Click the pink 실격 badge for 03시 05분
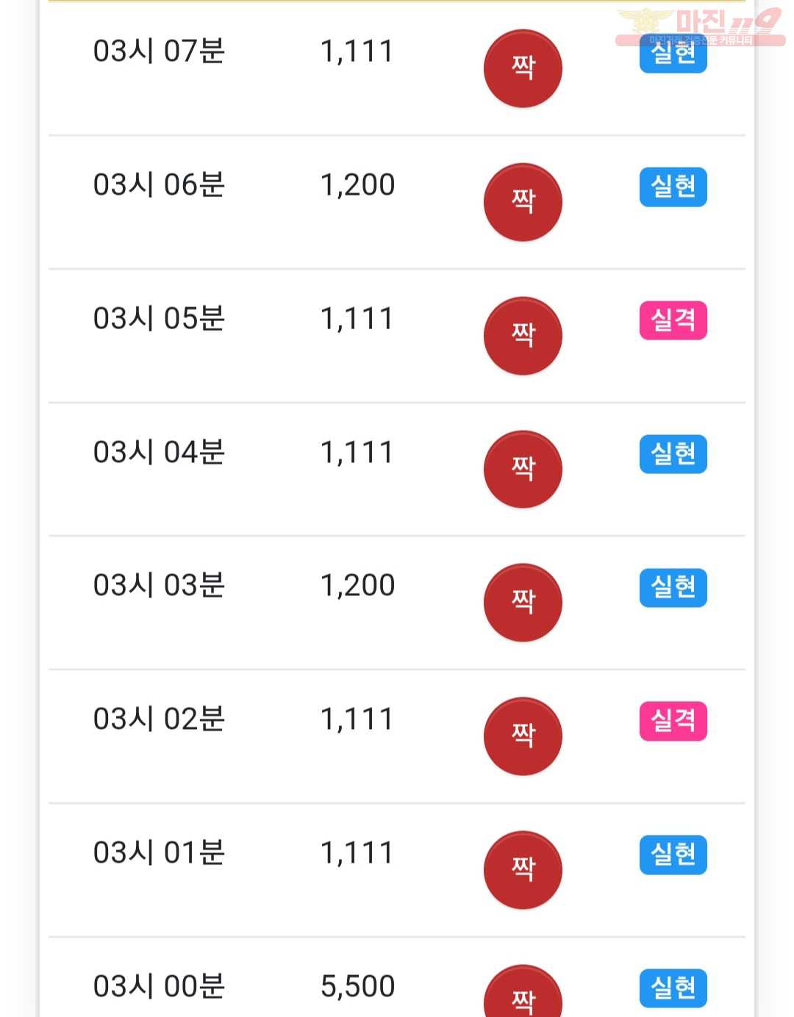 tap(673, 320)
